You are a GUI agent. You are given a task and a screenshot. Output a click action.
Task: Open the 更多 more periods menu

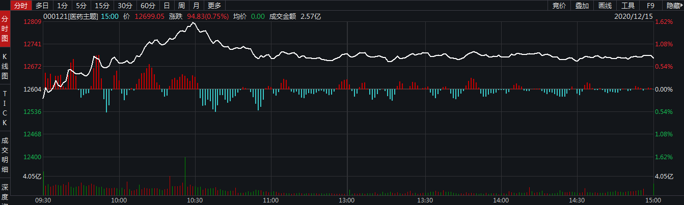click(x=215, y=6)
